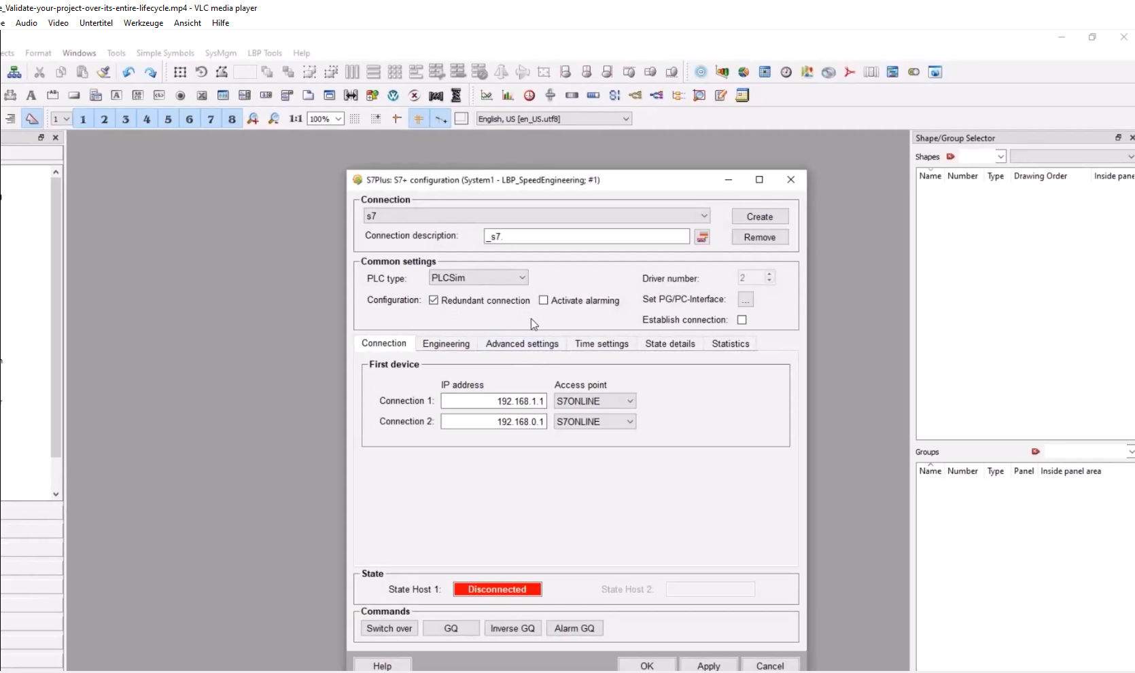
Task: Select the table shape tool icon
Action: 223,95
